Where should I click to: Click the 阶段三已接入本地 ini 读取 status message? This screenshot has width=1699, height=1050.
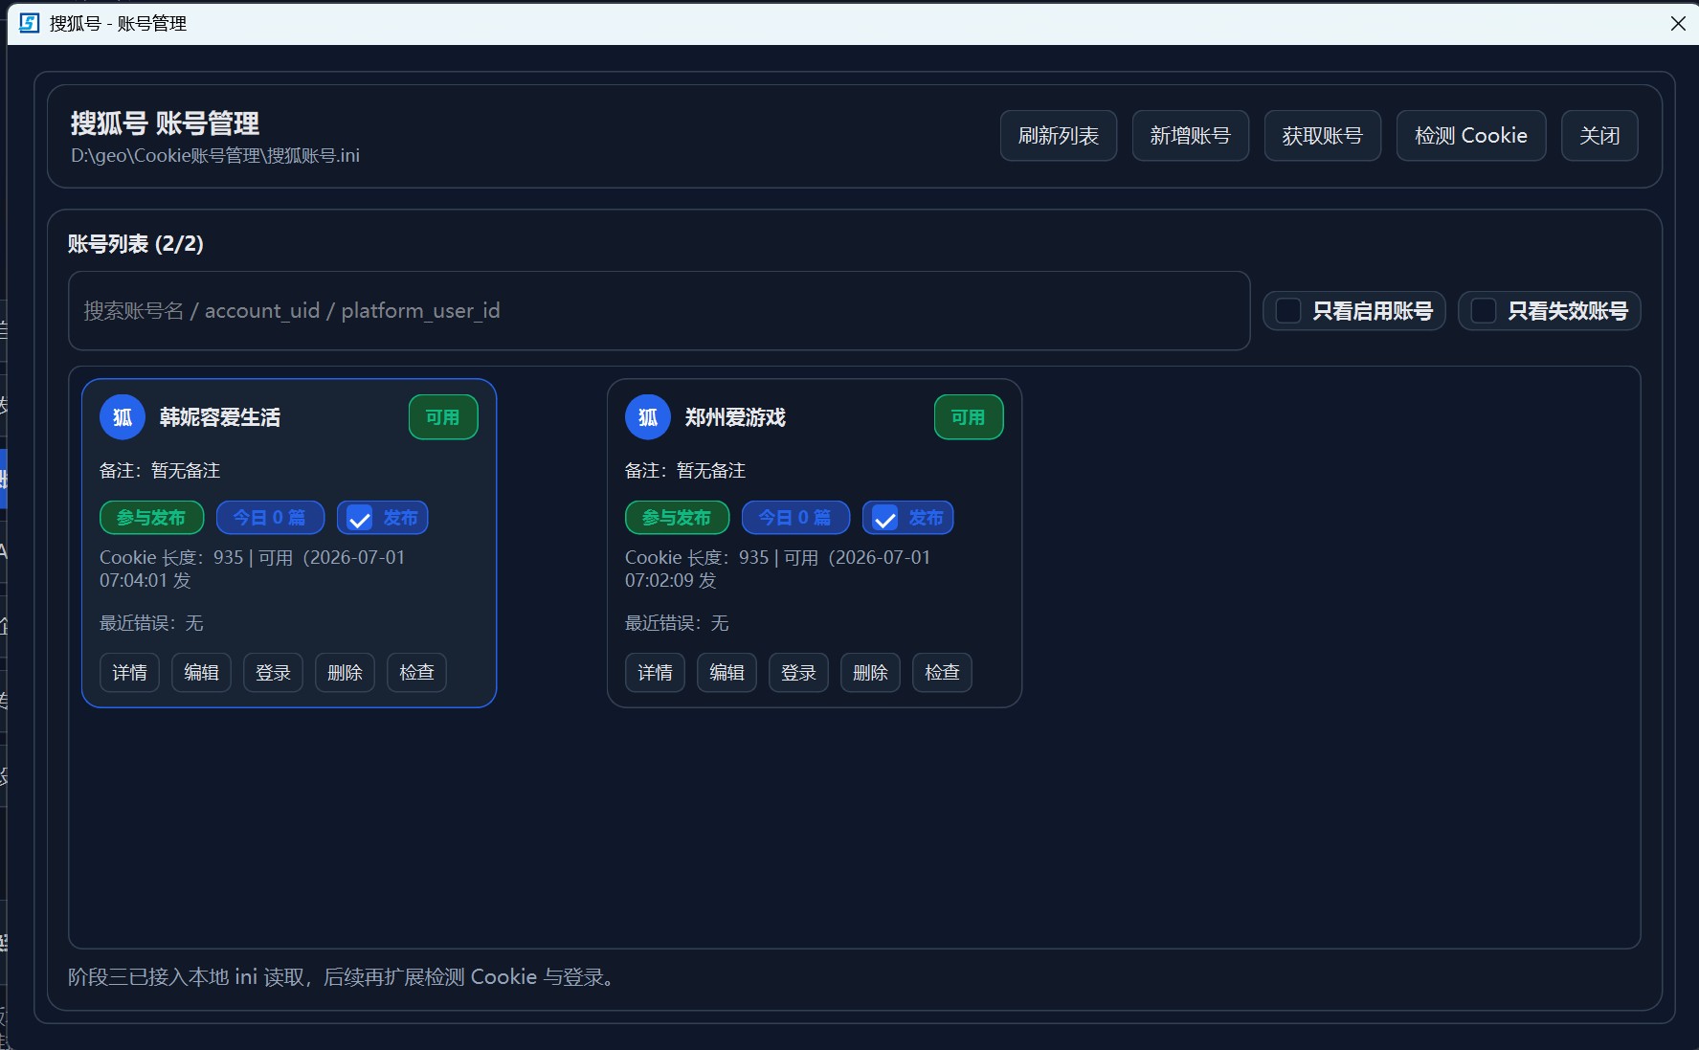344,977
